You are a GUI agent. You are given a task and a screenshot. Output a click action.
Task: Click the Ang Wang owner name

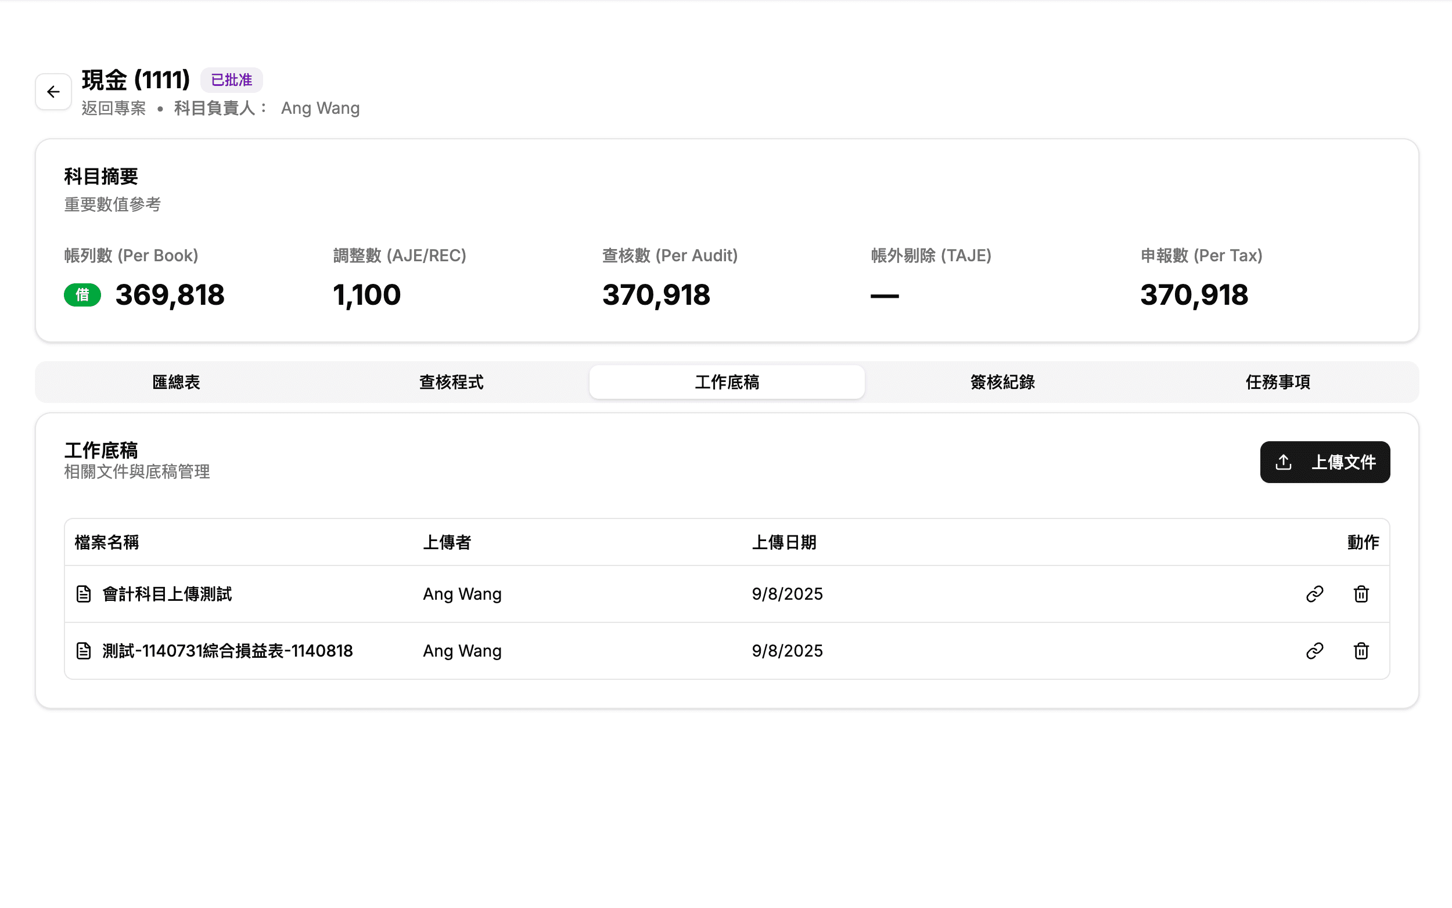(320, 108)
